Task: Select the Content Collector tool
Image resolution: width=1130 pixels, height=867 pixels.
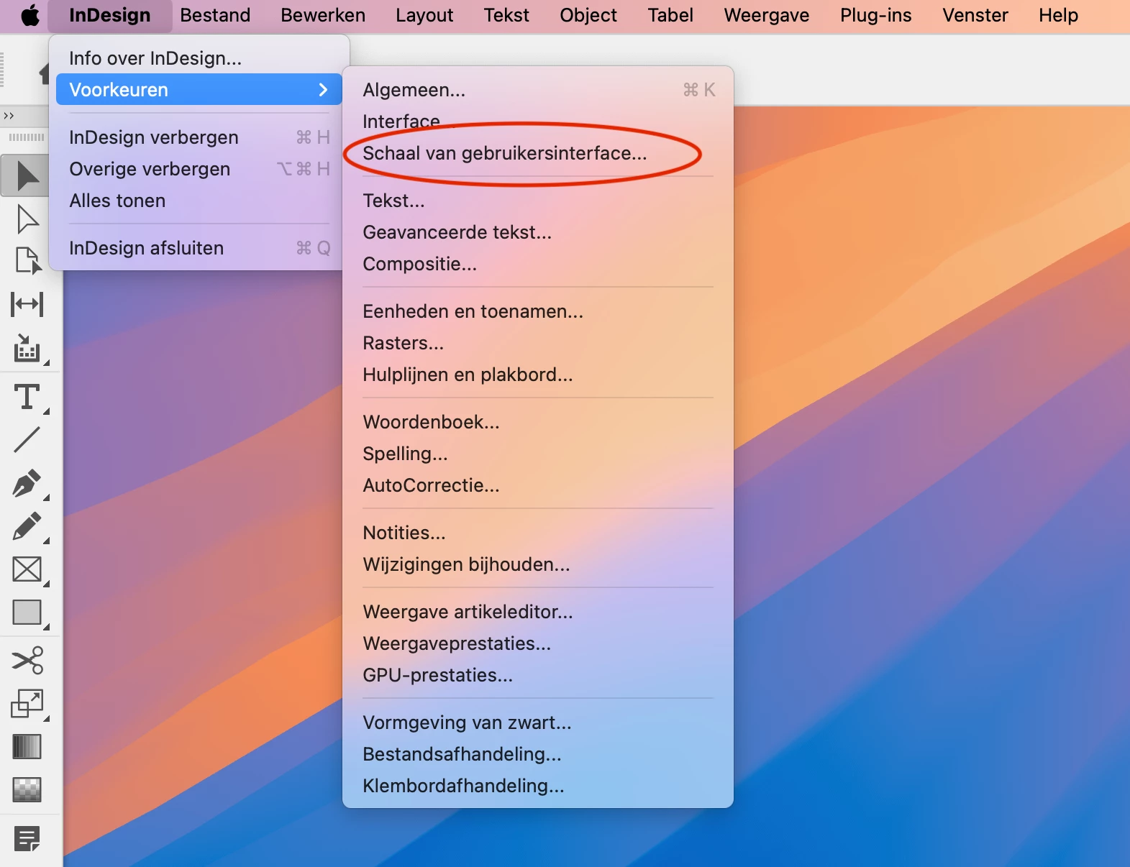Action: tap(28, 348)
